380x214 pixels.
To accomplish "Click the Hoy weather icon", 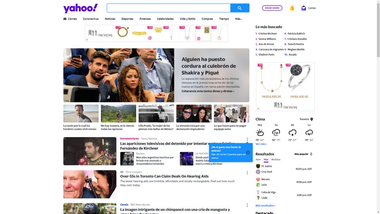I will (260, 133).
